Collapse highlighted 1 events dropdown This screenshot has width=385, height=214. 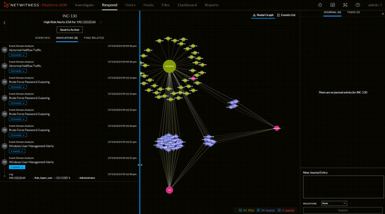point(17,167)
